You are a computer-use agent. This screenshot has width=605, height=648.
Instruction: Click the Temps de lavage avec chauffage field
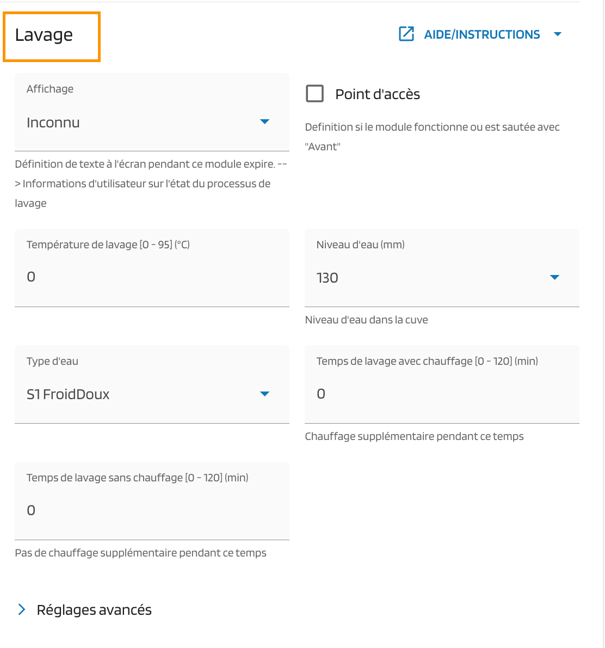pyautogui.click(x=442, y=393)
